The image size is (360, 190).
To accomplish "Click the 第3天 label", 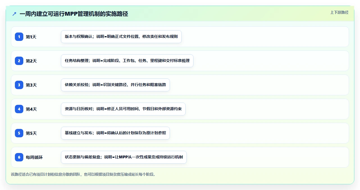I will point(31,85).
